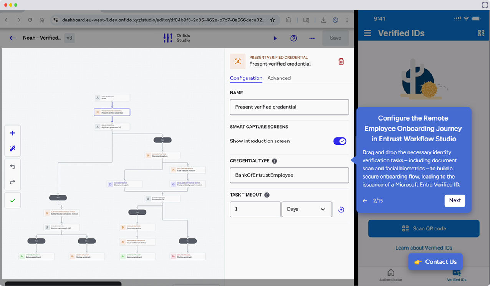The image size is (490, 286).
Task: Open the browser downloads icon
Action: pyautogui.click(x=324, y=20)
